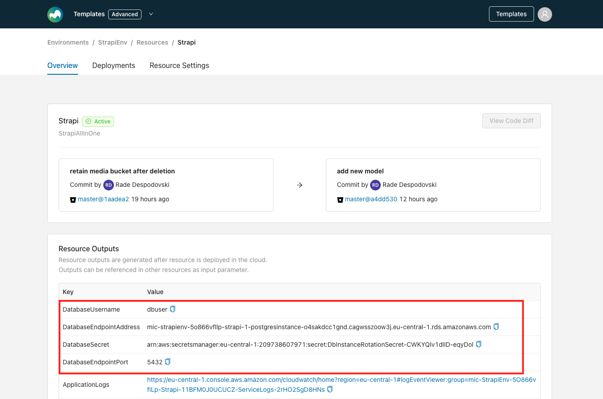Viewport: 603px width, 399px height.
Task: Click the add new model commit title
Action: coord(361,171)
